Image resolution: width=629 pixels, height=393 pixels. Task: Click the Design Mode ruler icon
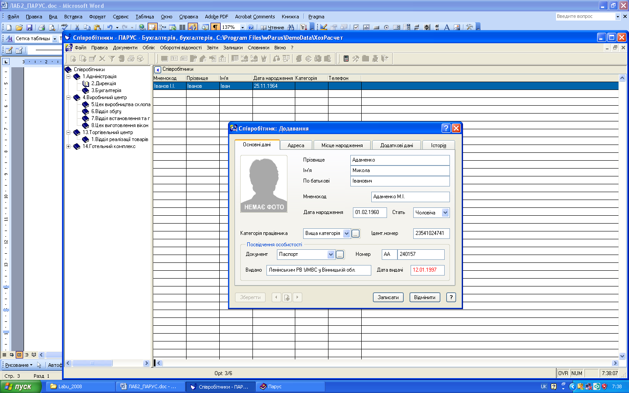324,27
